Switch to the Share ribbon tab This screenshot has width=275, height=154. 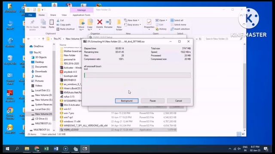(x=53, y=15)
